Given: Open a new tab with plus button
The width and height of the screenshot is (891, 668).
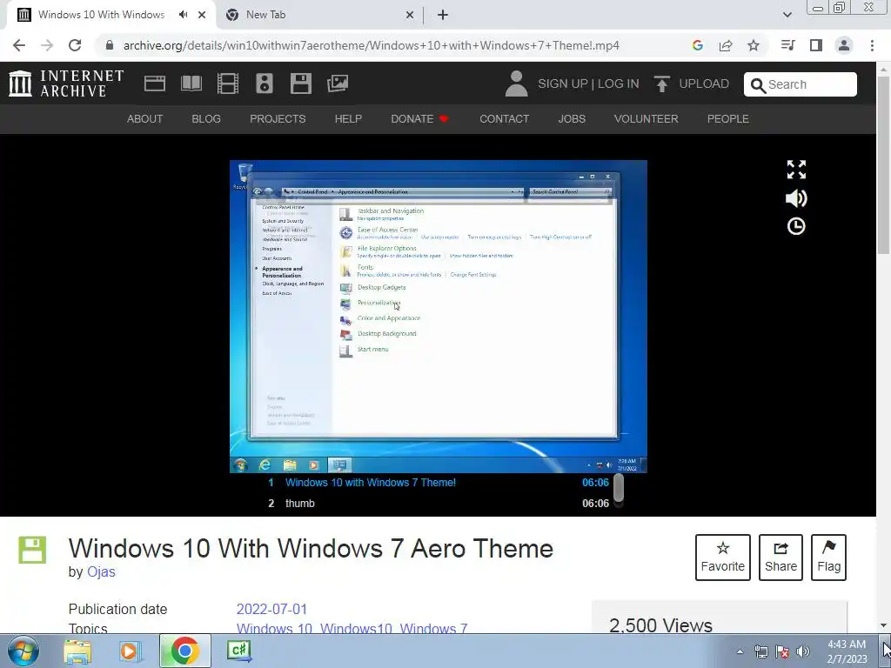Looking at the screenshot, I should coord(443,15).
